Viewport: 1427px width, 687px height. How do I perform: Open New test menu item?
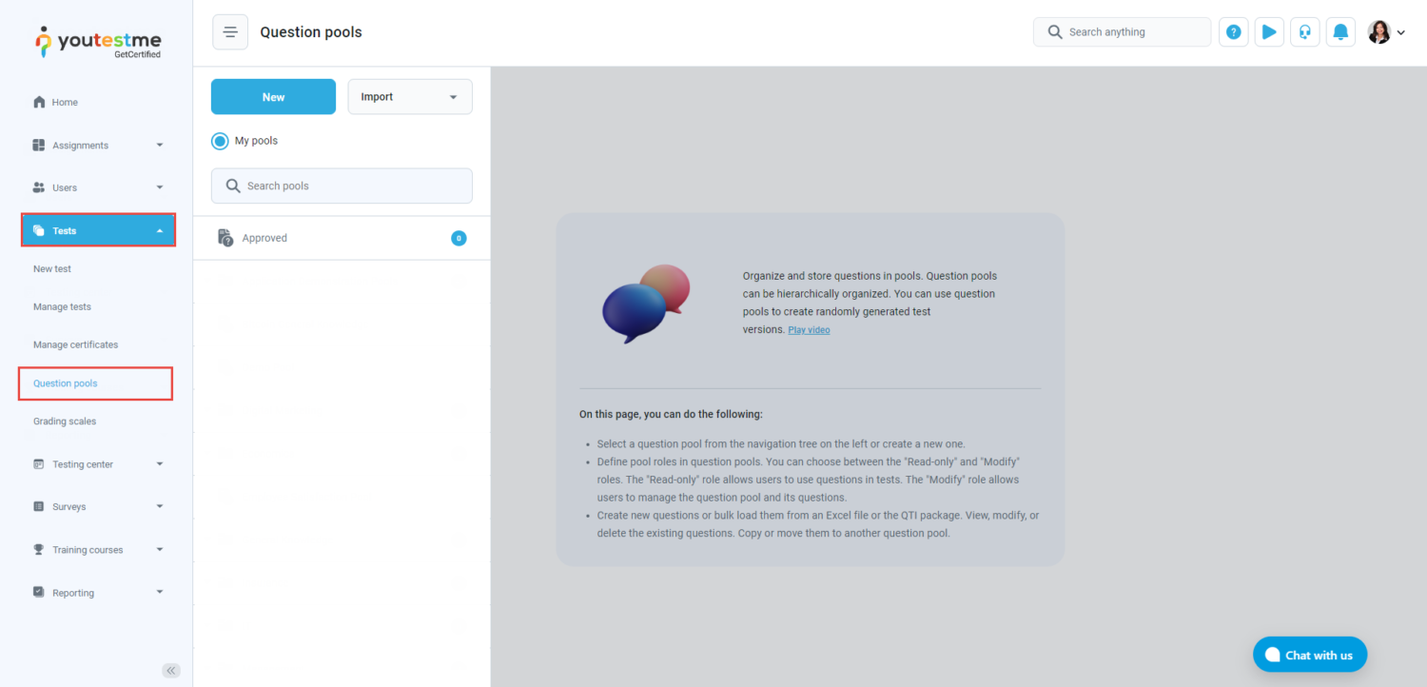coord(52,269)
